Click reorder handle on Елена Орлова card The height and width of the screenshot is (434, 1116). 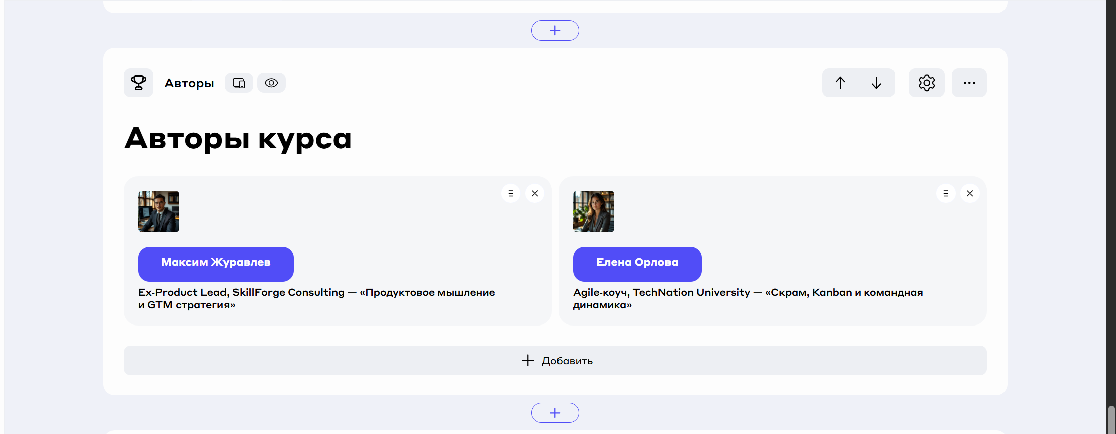point(946,193)
